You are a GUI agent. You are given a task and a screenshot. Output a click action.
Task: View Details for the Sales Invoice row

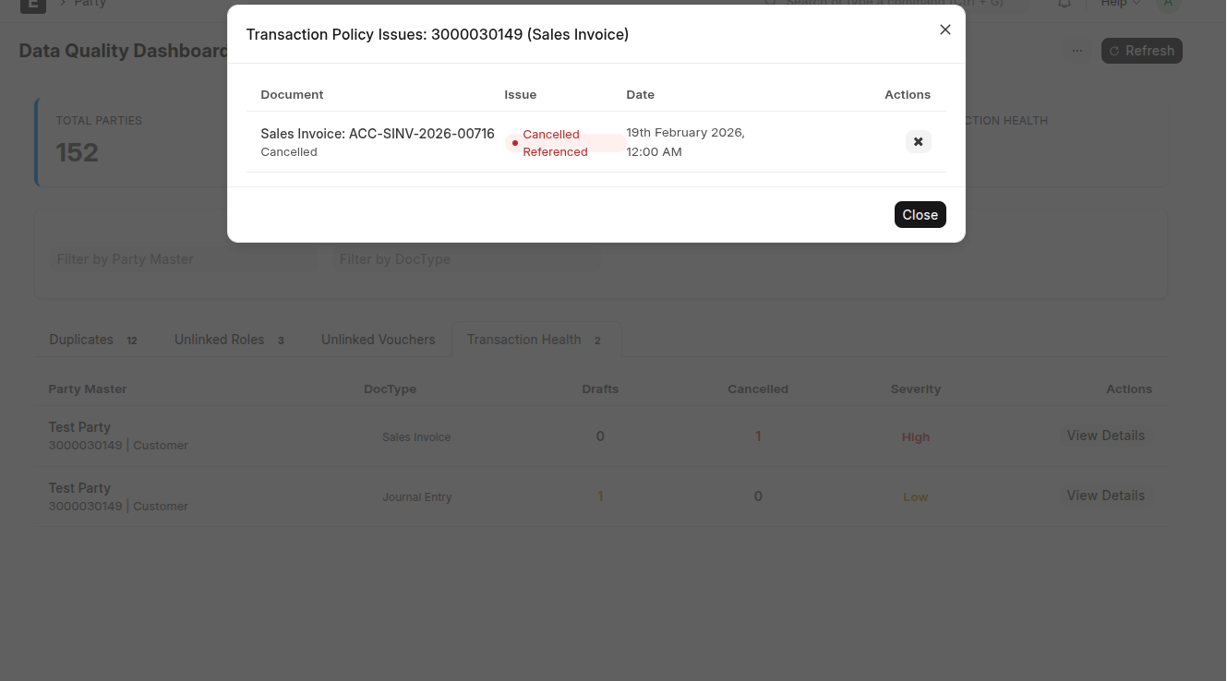tap(1105, 436)
